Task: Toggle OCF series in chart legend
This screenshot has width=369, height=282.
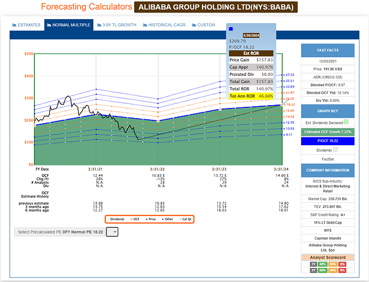Action: [x=135, y=219]
